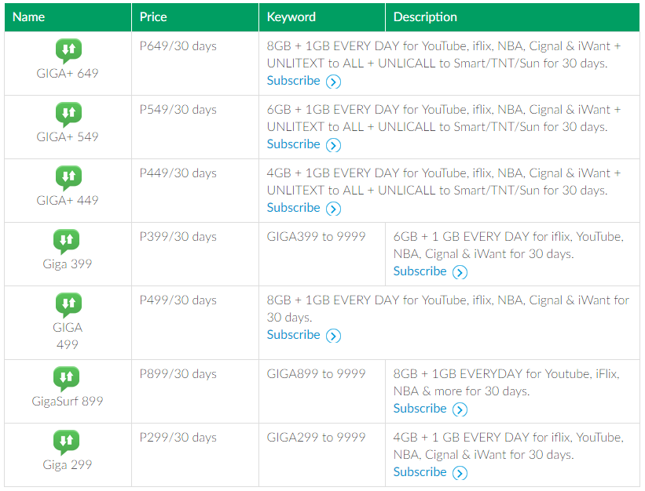This screenshot has width=645, height=491.
Task: Select the Giga 399 plan name
Action: pos(68,264)
